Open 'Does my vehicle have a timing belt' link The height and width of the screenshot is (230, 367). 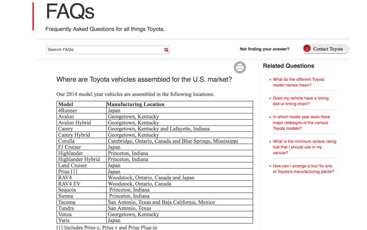tap(300, 101)
